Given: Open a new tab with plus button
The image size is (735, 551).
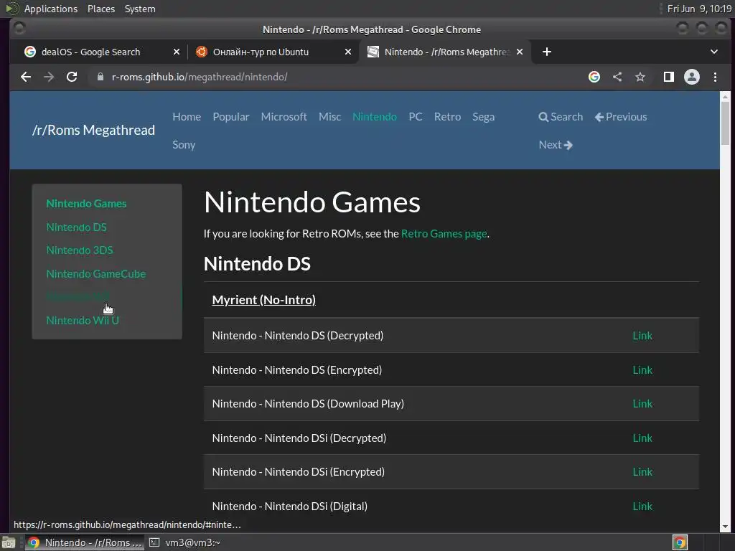Looking at the screenshot, I should 546,52.
